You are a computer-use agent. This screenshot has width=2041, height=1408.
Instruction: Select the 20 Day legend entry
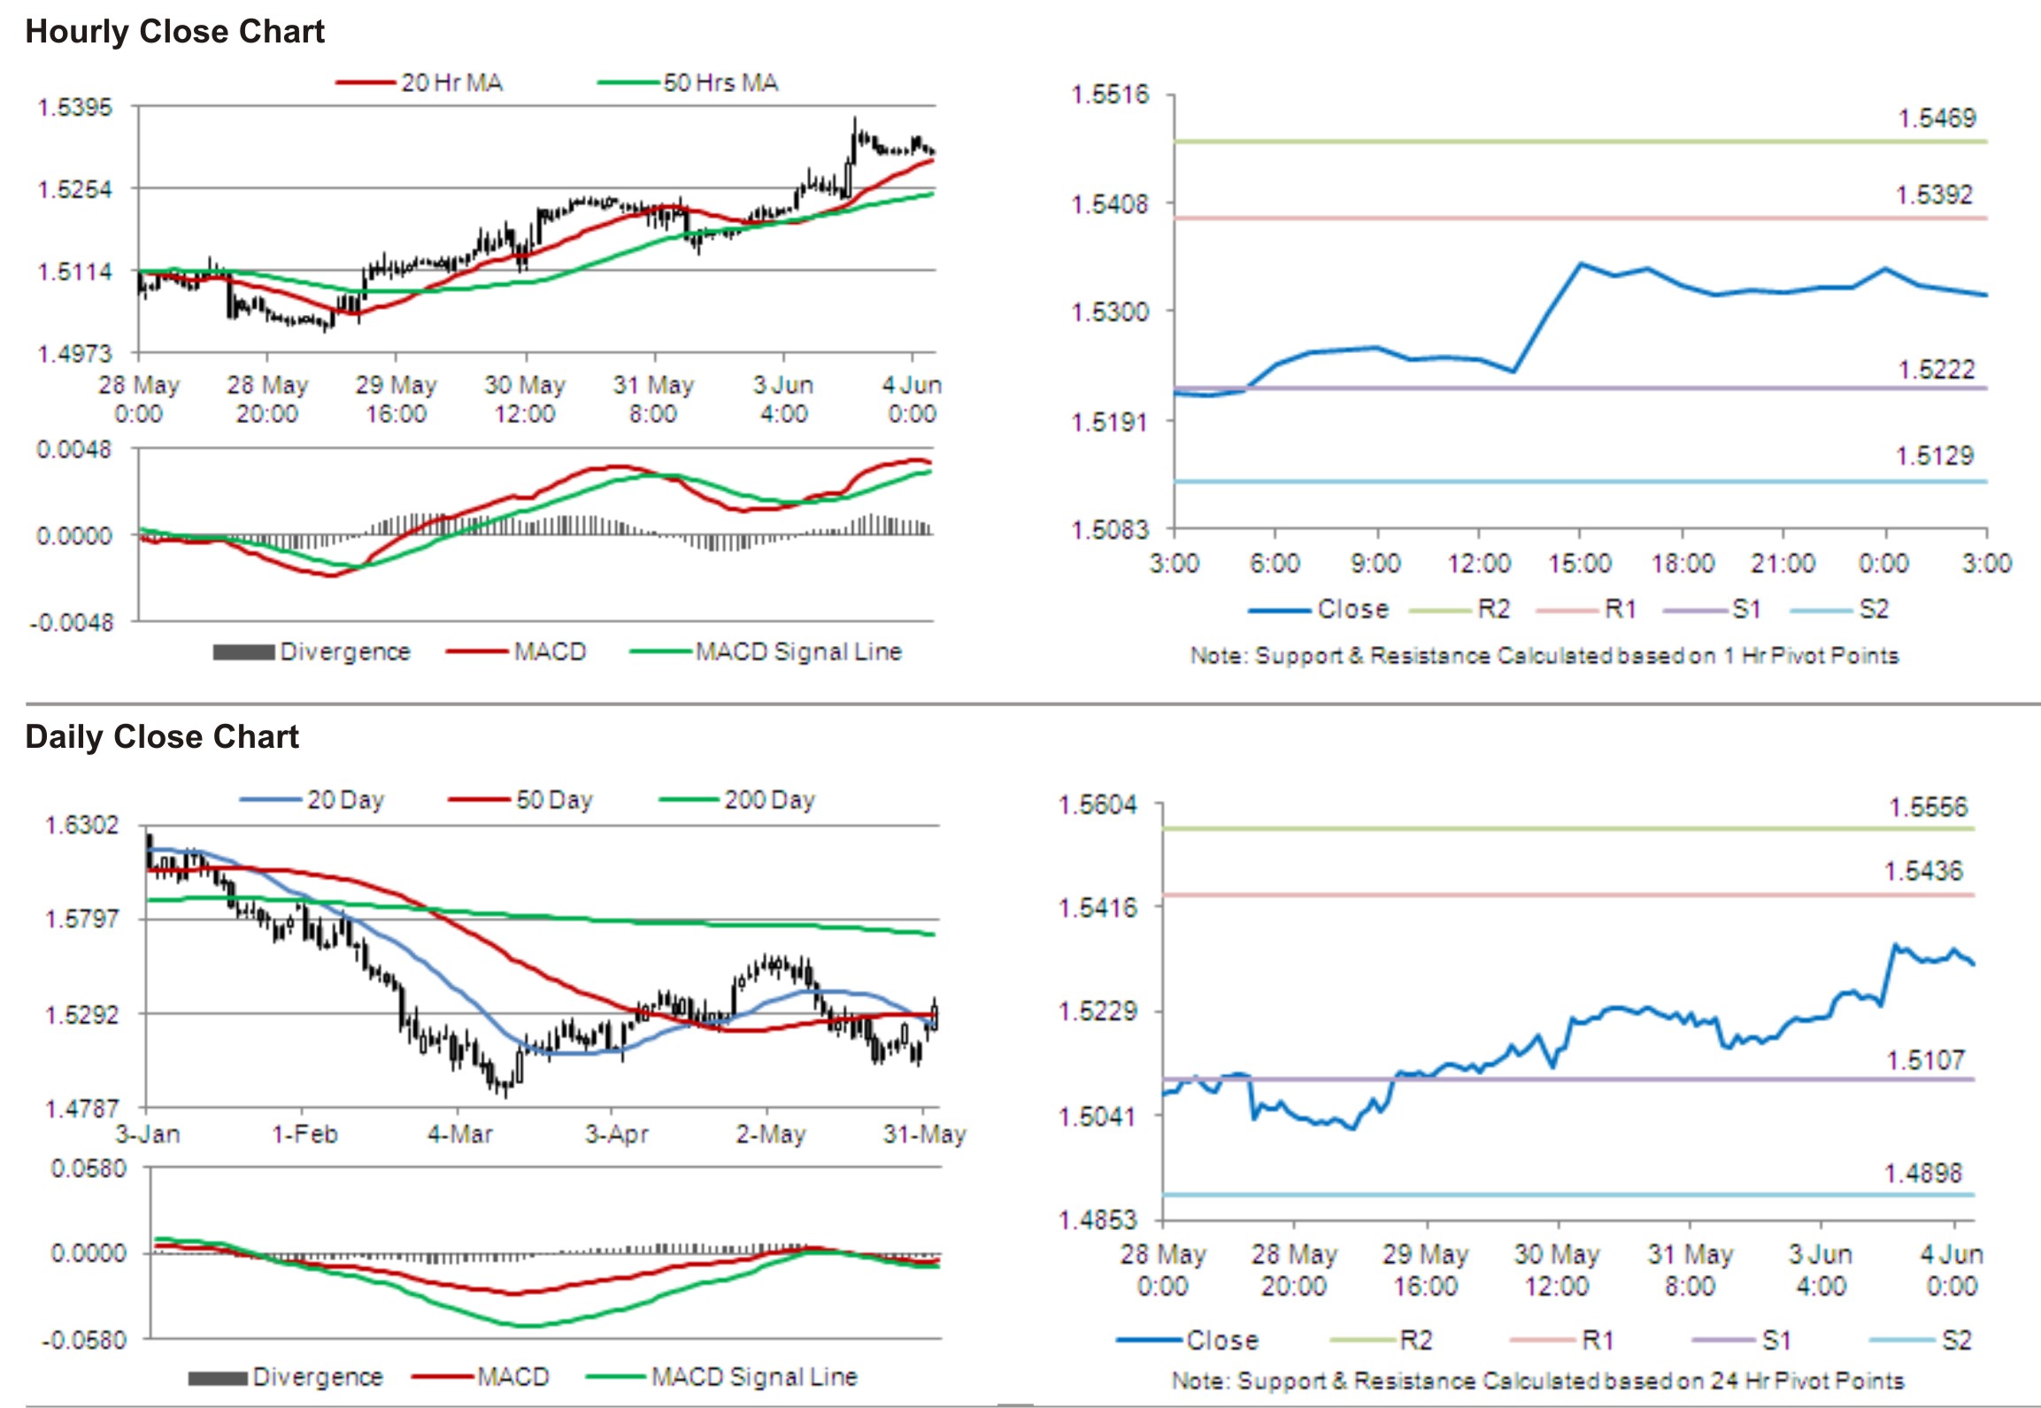[312, 800]
